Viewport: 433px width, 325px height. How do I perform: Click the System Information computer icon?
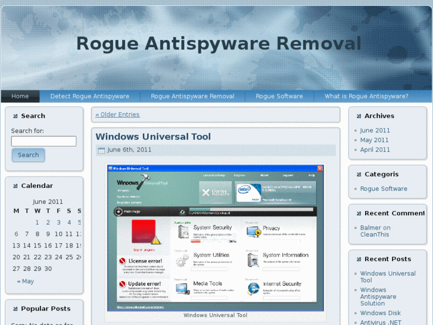point(253,260)
